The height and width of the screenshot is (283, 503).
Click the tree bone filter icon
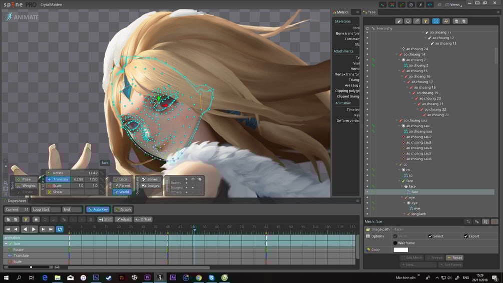click(x=399, y=21)
